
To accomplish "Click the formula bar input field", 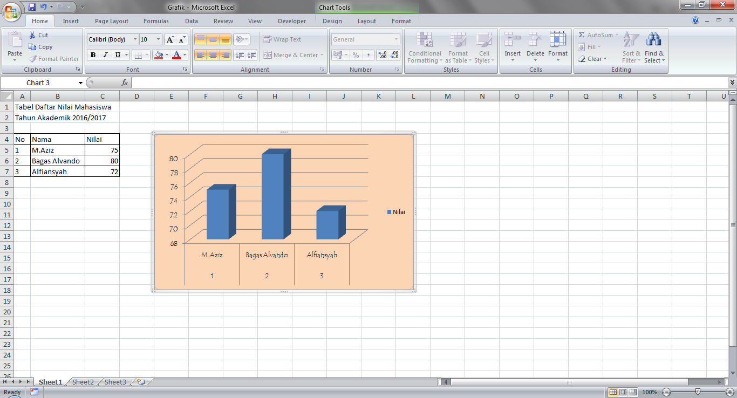I will click(x=429, y=83).
